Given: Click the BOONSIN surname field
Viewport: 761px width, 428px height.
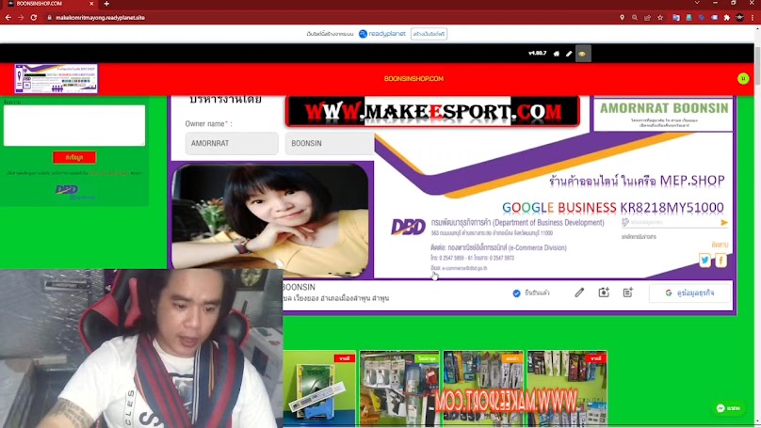Looking at the screenshot, I should point(330,144).
